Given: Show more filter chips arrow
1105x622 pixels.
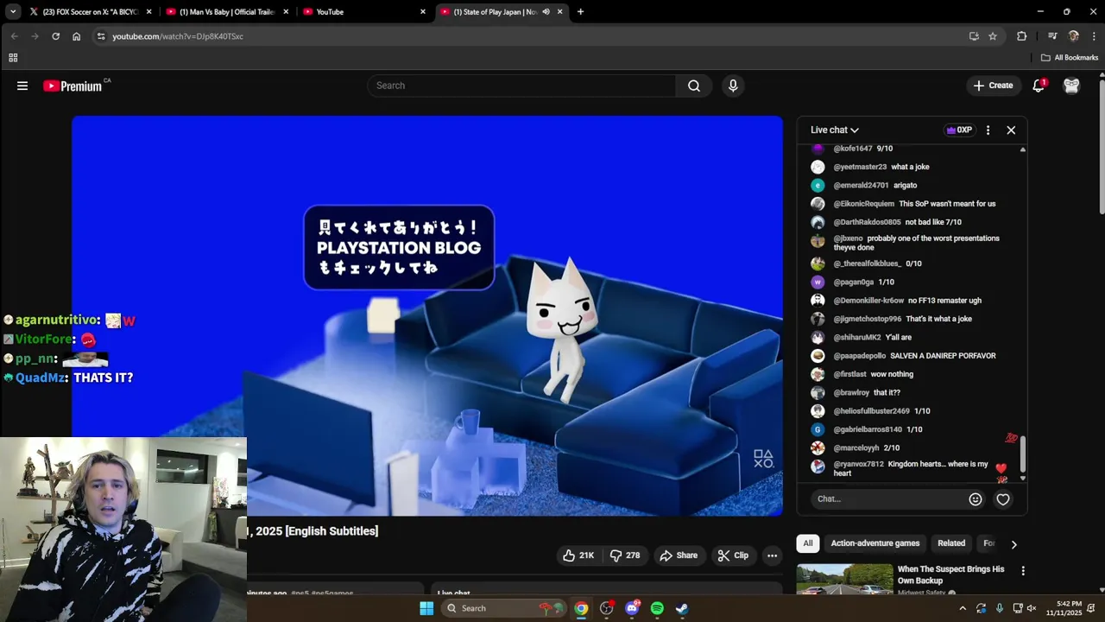Looking at the screenshot, I should (1013, 544).
